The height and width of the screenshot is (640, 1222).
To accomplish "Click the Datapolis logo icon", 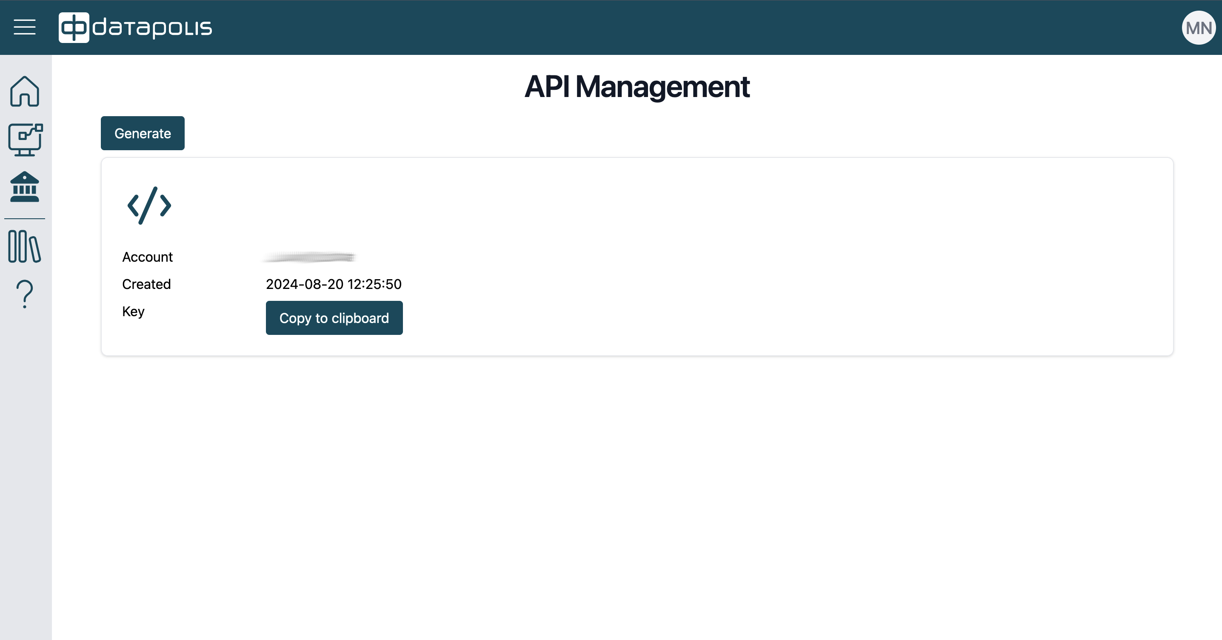I will 74,28.
